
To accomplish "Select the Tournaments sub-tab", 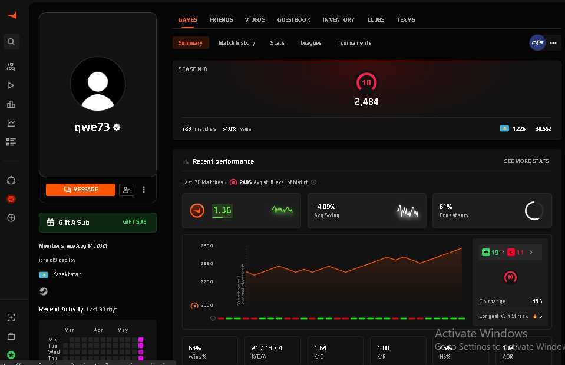I will [354, 43].
